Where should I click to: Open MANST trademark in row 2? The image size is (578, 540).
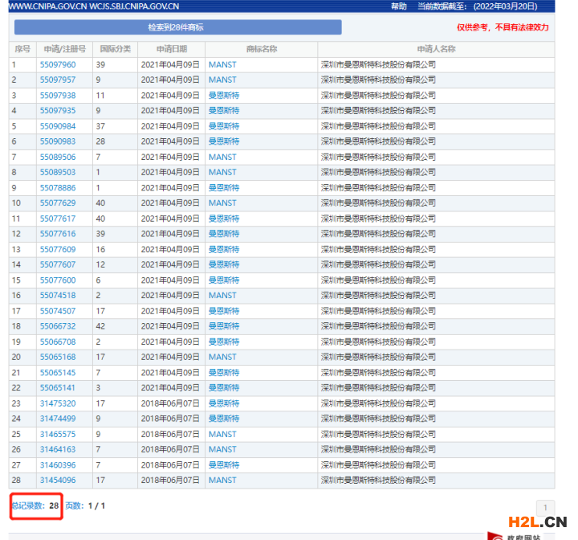[x=222, y=80]
